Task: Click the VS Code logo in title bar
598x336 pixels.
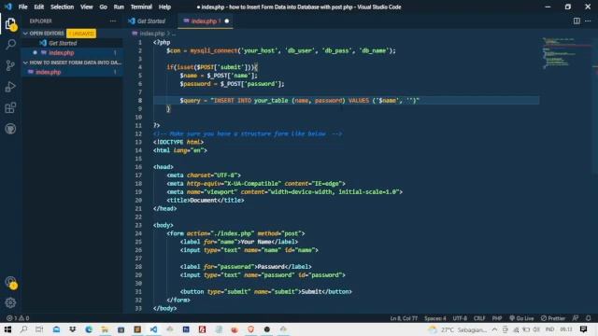Action: pos(8,7)
